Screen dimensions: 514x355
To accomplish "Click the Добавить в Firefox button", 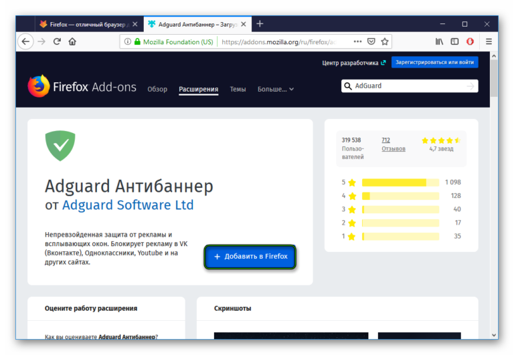I will (x=250, y=257).
